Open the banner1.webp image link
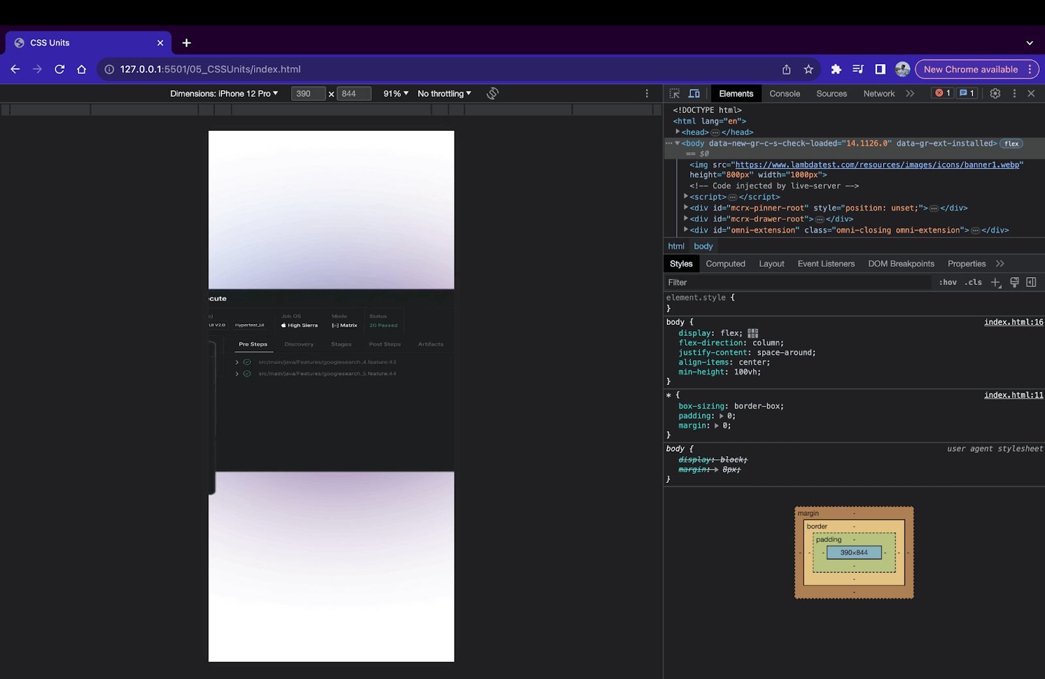This screenshot has height=679, width=1045. click(876, 165)
